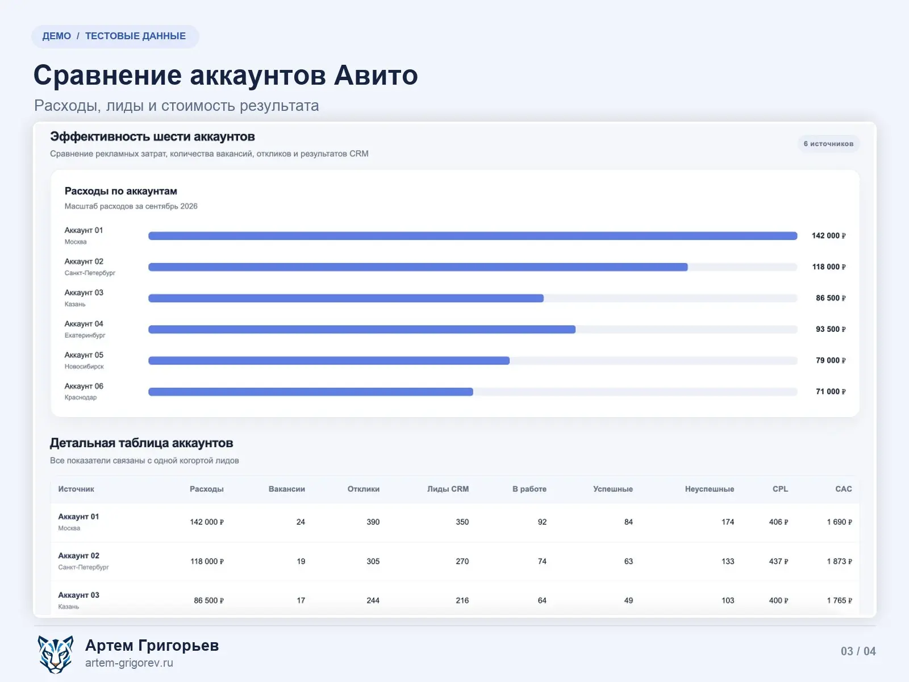Click Неуспешные value "103" for Аккаунт 03

[x=728, y=600]
